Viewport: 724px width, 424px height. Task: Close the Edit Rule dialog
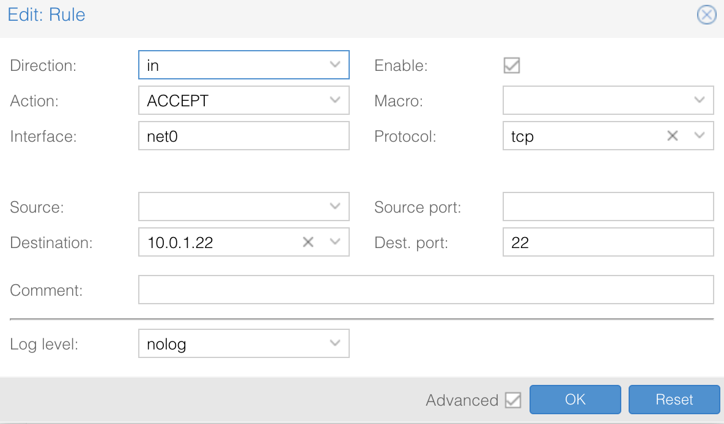coord(706,15)
